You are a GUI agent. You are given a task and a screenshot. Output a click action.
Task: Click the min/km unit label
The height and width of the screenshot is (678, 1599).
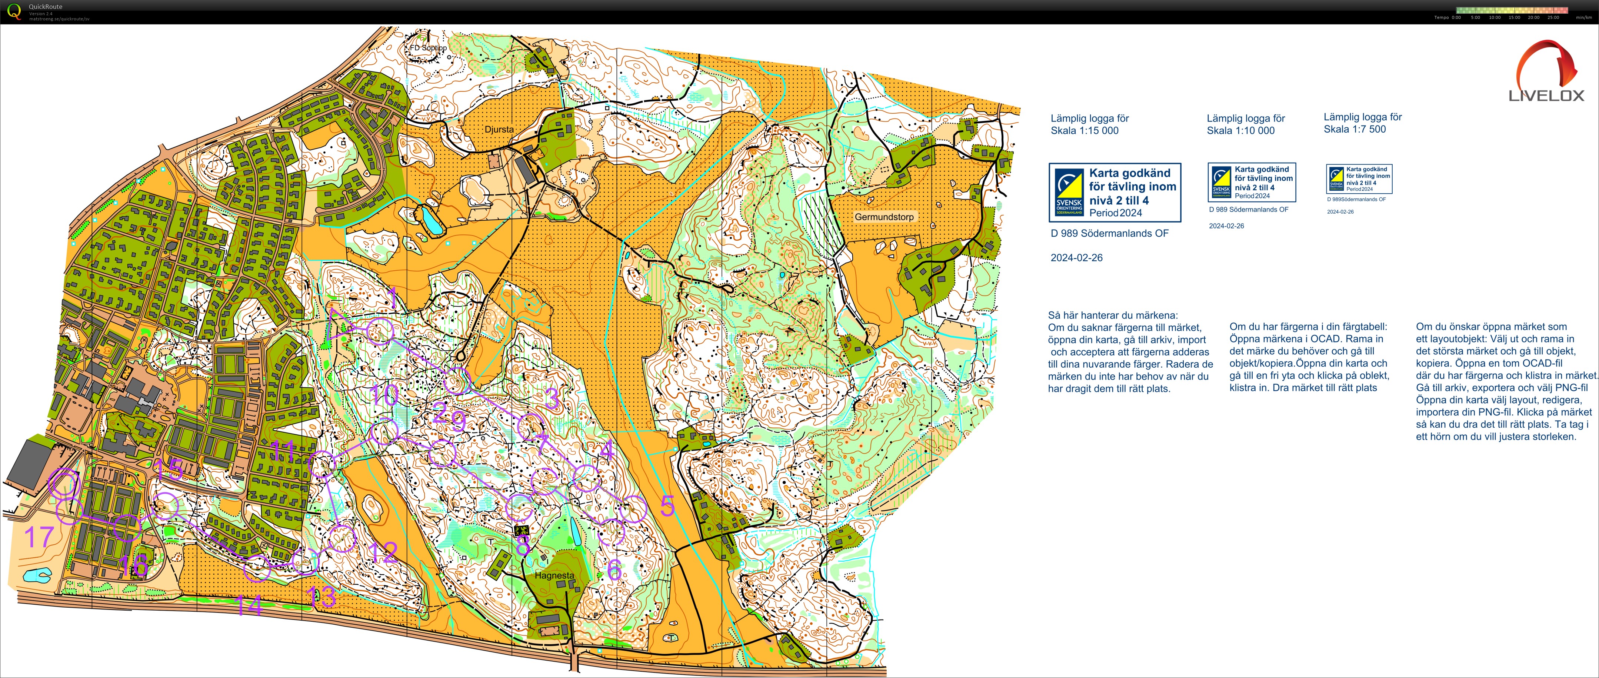(x=1583, y=17)
